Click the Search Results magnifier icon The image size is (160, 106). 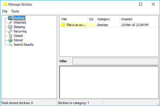coord(10,45)
